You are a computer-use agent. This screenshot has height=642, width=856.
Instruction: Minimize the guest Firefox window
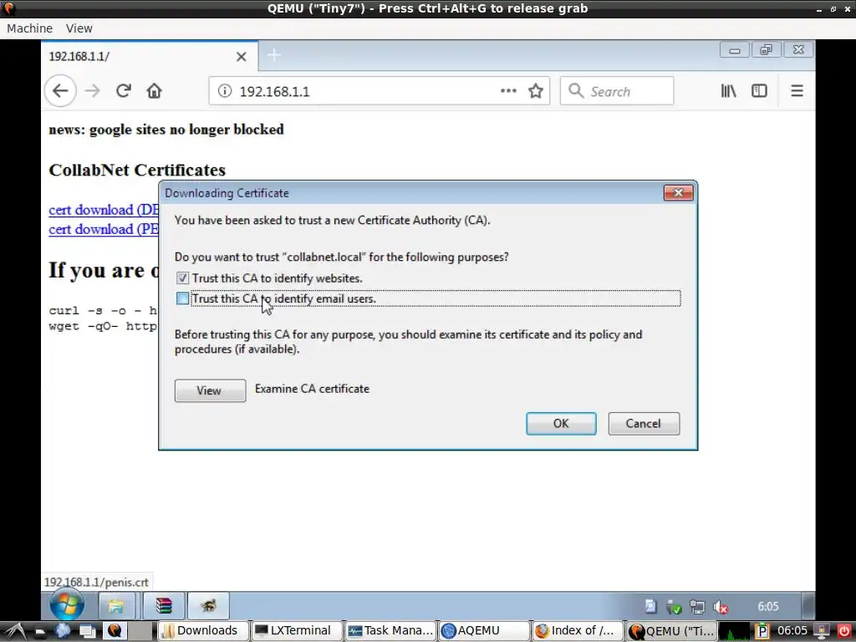(734, 50)
